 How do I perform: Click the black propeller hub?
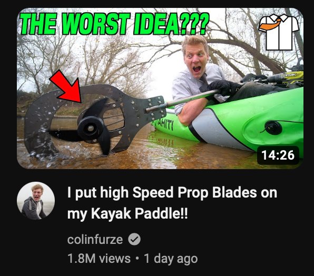tap(91, 127)
